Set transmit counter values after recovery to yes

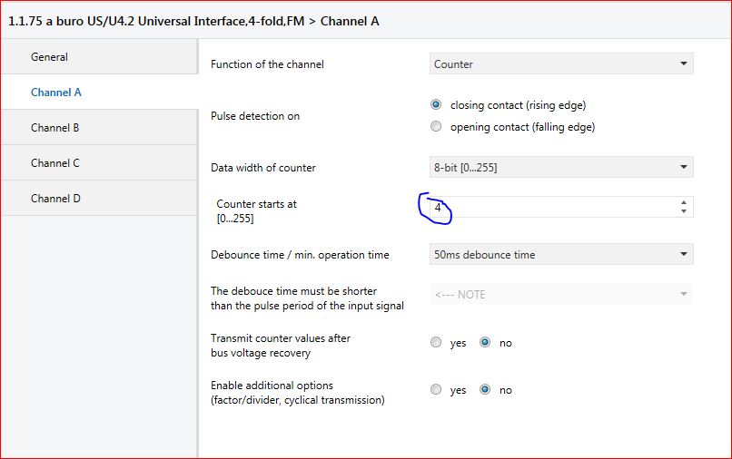(436, 343)
